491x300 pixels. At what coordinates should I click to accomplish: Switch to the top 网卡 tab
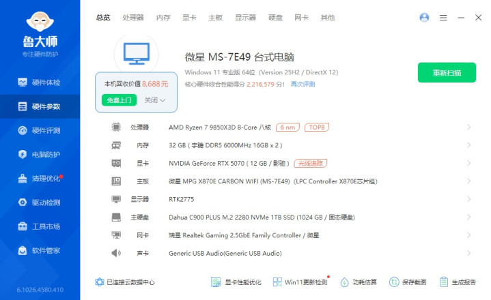coord(302,18)
